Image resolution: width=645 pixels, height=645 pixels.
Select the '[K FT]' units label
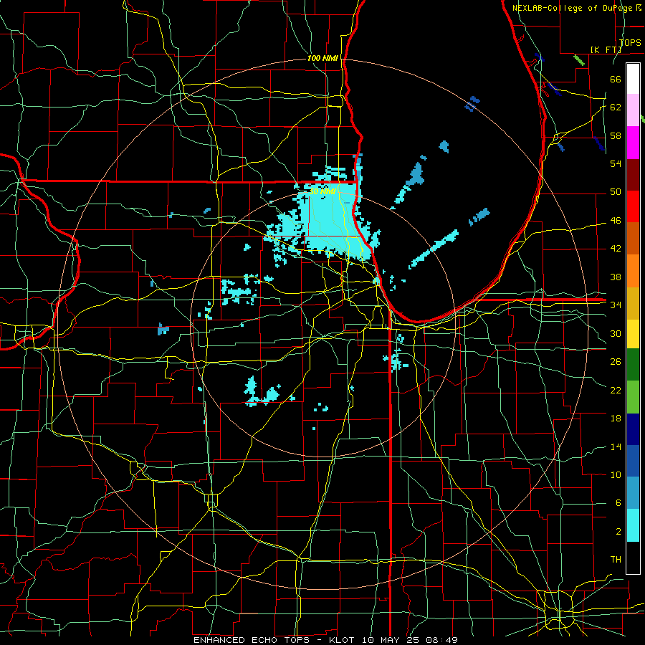coord(606,49)
